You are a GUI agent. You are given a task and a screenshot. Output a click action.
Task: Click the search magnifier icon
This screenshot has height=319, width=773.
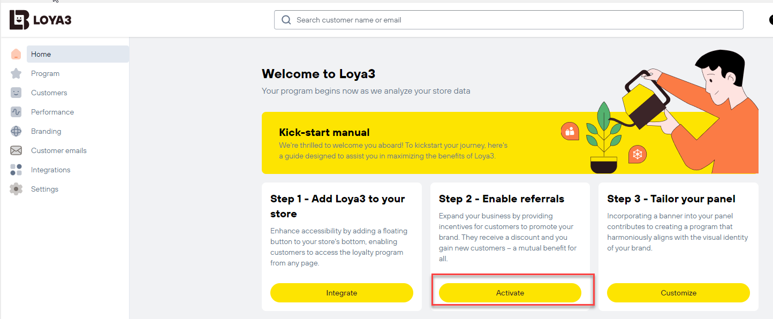coord(286,20)
